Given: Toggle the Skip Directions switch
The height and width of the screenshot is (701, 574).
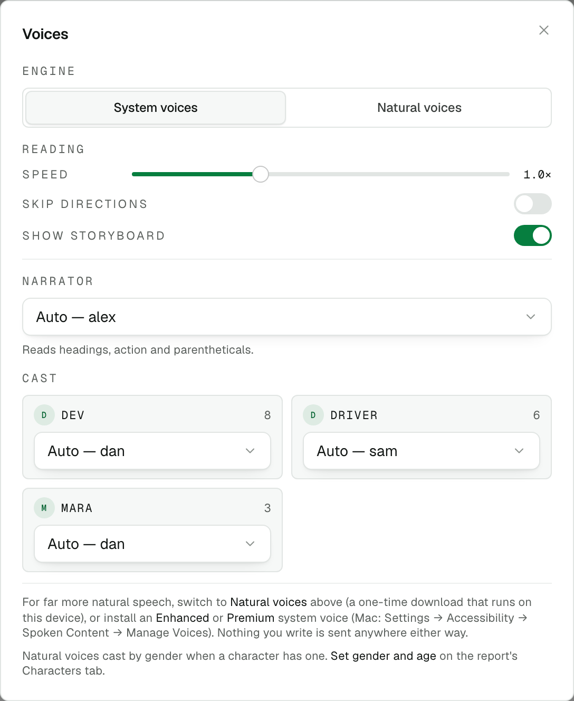Looking at the screenshot, I should [533, 204].
